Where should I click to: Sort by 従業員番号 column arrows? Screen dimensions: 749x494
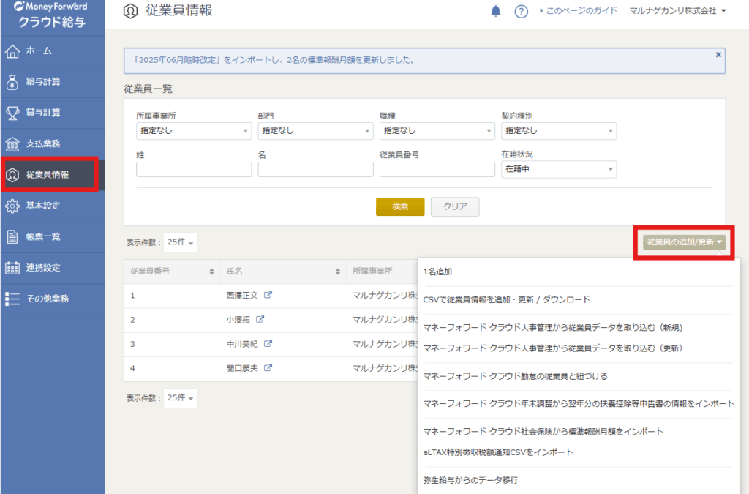coord(211,272)
